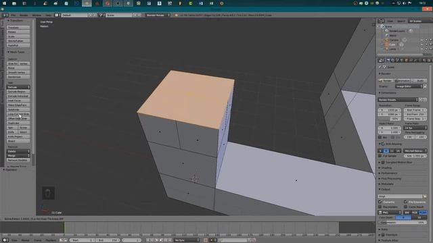Open the outliner Search menu
Screen dimensions: 433x243
[401, 21]
